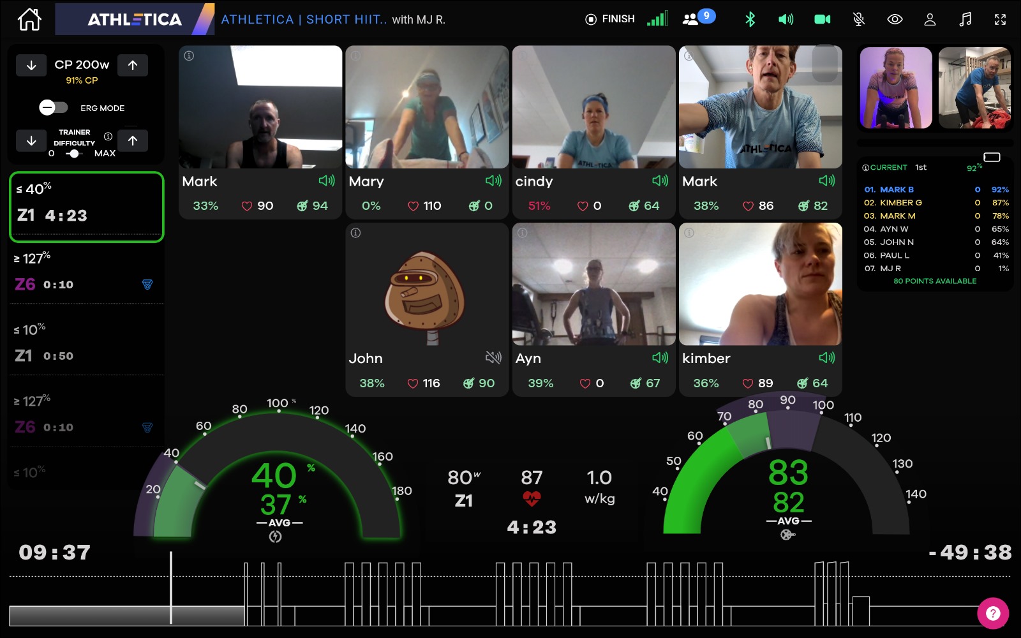The width and height of the screenshot is (1021, 638).
Task: Select the current Z1 4:23 interval
Action: coord(87,207)
